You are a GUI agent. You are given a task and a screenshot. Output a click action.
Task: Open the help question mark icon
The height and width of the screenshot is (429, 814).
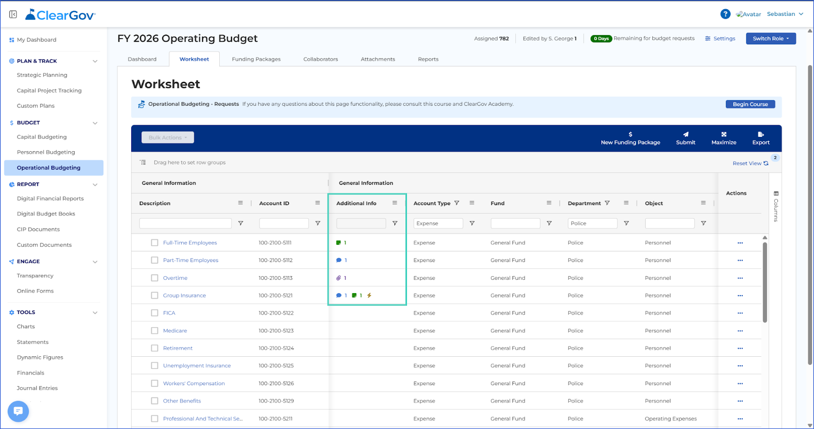point(725,14)
